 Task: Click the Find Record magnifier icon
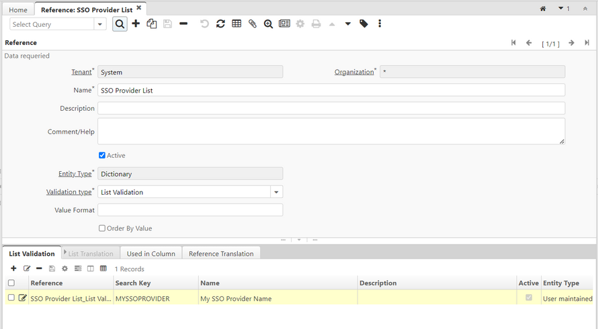[x=120, y=24]
